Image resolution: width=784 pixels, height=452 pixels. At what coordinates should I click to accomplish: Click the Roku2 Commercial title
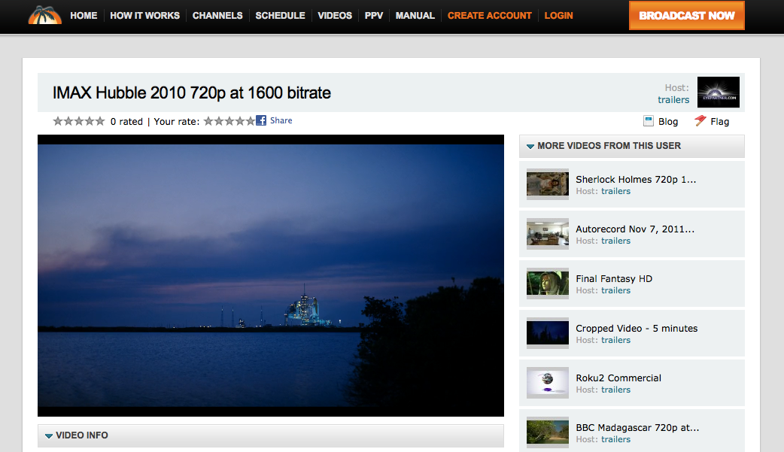pyautogui.click(x=618, y=378)
